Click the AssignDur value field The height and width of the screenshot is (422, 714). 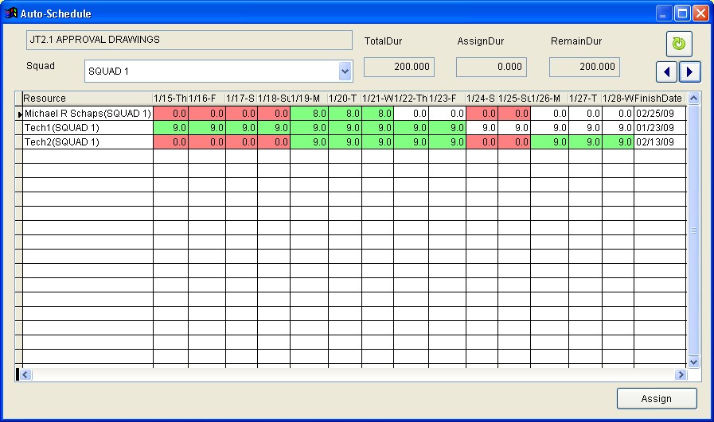(x=491, y=68)
